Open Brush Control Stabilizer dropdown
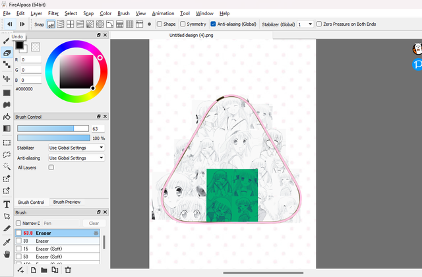 [76, 148]
